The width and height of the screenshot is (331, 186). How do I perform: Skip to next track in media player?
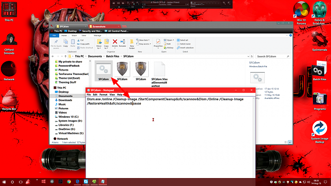pos(123,3)
